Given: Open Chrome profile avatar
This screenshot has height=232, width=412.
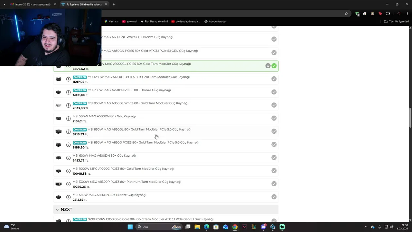Looking at the screenshot, I should [399, 14].
